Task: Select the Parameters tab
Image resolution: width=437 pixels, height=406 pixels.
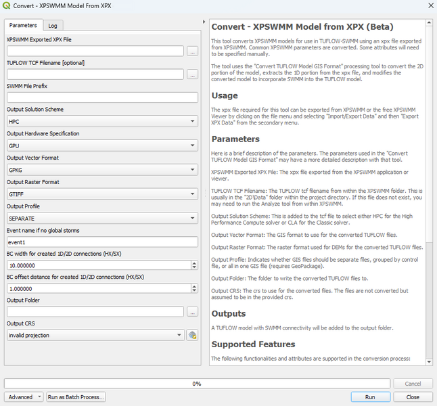Action: click(x=23, y=26)
